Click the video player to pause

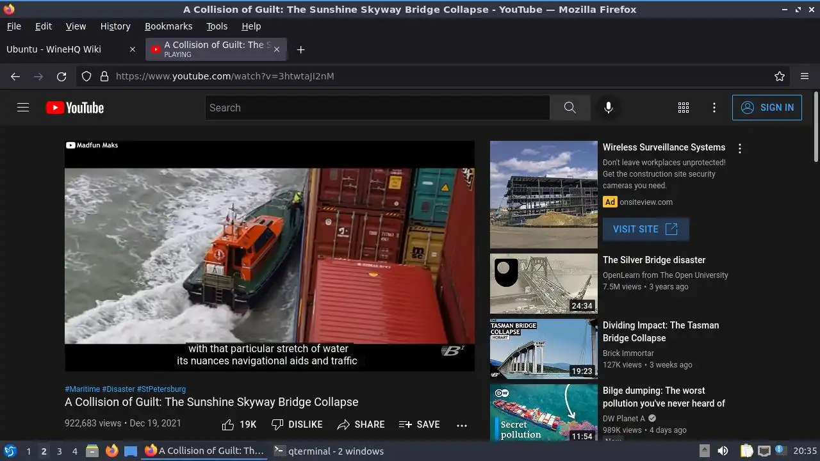(x=270, y=255)
